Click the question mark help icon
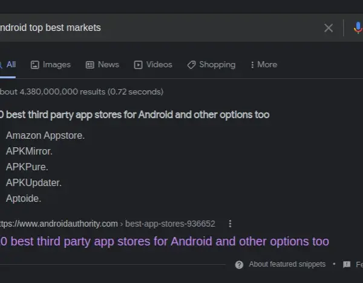 [239, 264]
